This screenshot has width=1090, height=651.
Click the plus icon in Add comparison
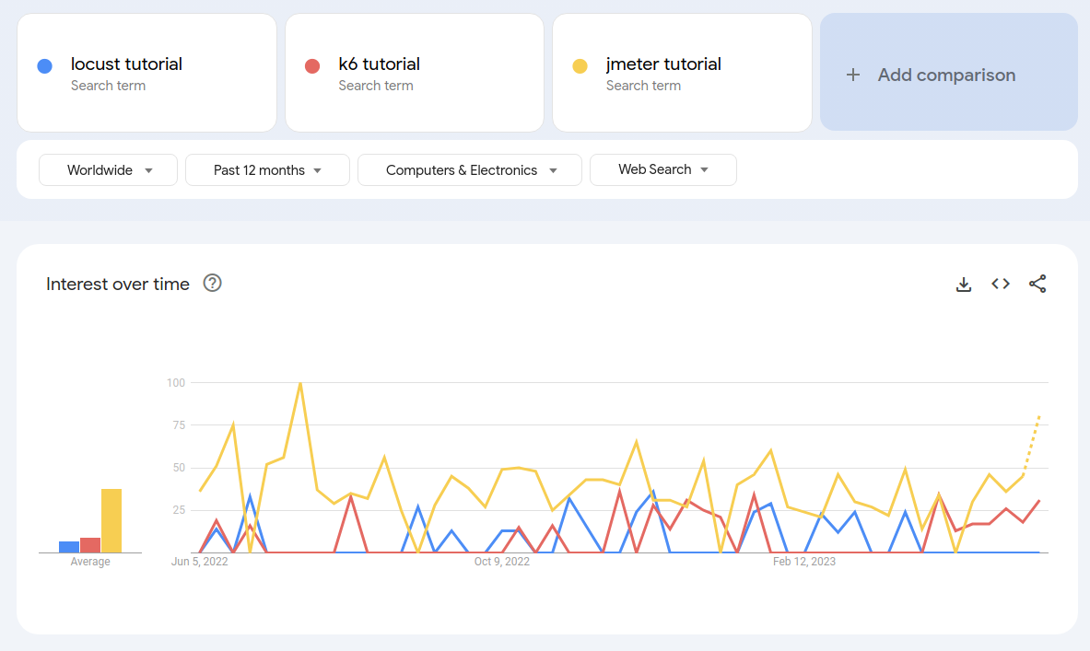853,75
